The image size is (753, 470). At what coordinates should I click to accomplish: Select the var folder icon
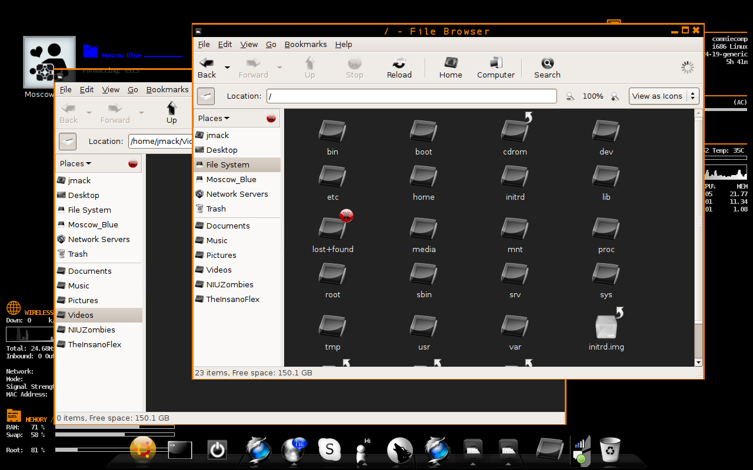pos(515,326)
